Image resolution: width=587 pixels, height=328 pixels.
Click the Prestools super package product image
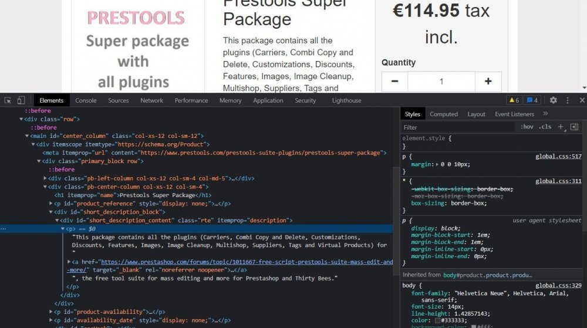pos(138,46)
